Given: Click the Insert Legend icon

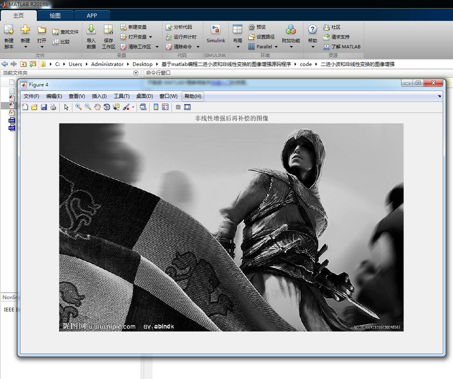Looking at the screenshot, I should coord(165,107).
